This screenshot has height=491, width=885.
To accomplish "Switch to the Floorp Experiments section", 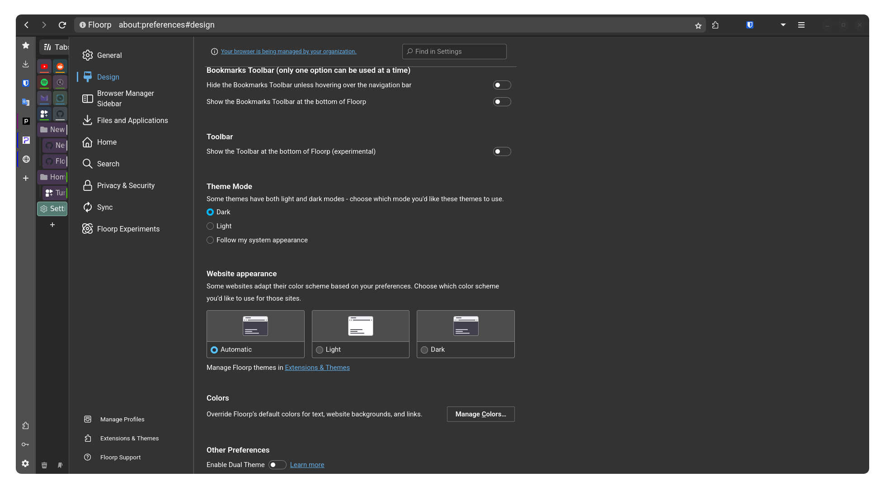I will click(x=128, y=229).
